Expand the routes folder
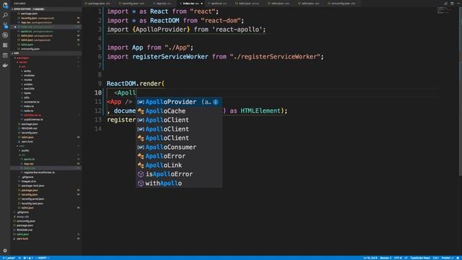 pyautogui.click(x=28, y=80)
